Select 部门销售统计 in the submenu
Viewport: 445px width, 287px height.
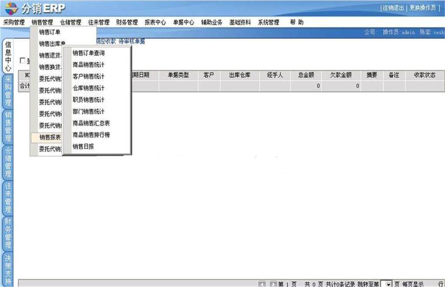point(89,111)
